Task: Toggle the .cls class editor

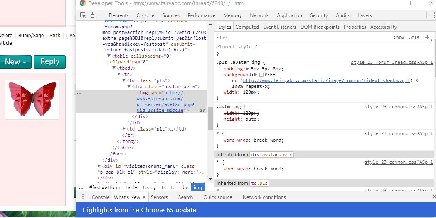Action: coord(414,37)
